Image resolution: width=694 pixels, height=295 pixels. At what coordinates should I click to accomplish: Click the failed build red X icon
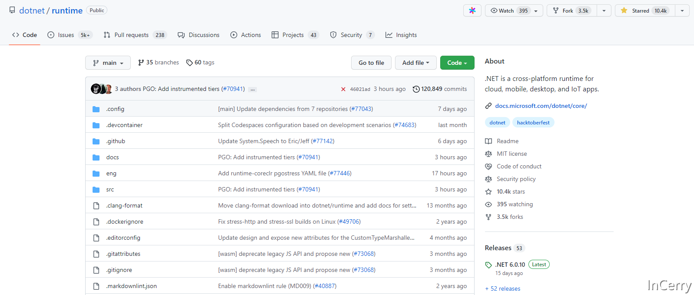[343, 89]
